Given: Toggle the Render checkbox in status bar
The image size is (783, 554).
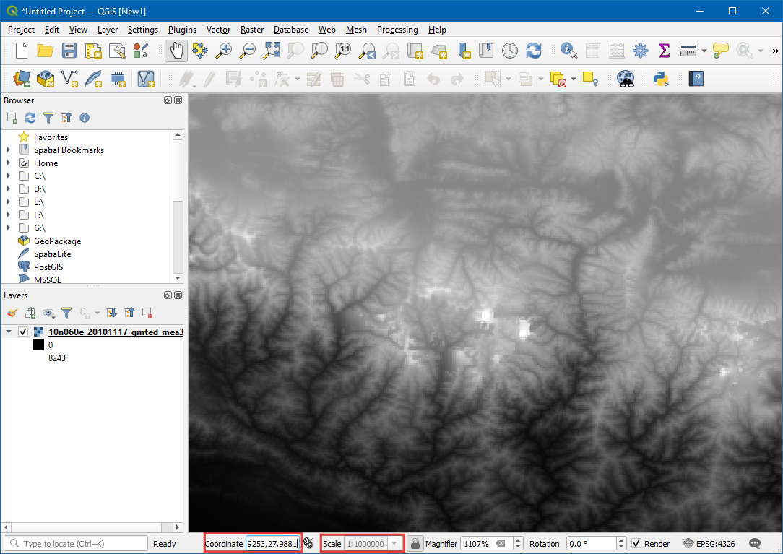Looking at the screenshot, I should [x=636, y=544].
